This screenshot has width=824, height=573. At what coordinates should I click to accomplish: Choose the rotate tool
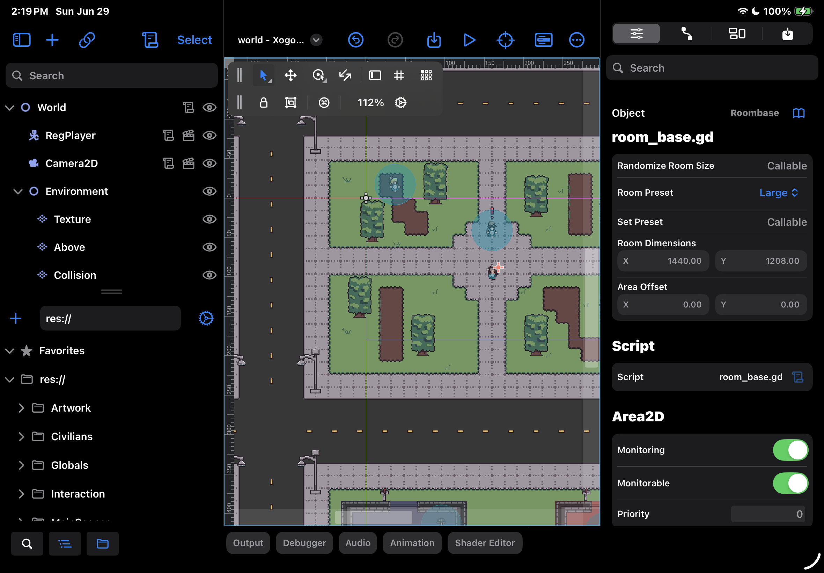tap(318, 75)
